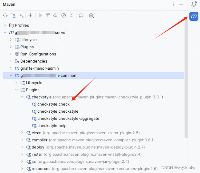Select the Profiles row

[x=93, y=25]
